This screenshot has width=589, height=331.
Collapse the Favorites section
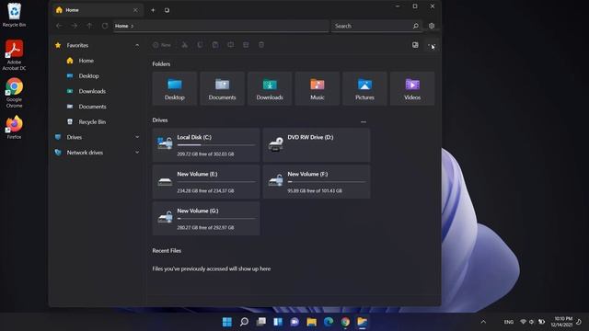(137, 45)
